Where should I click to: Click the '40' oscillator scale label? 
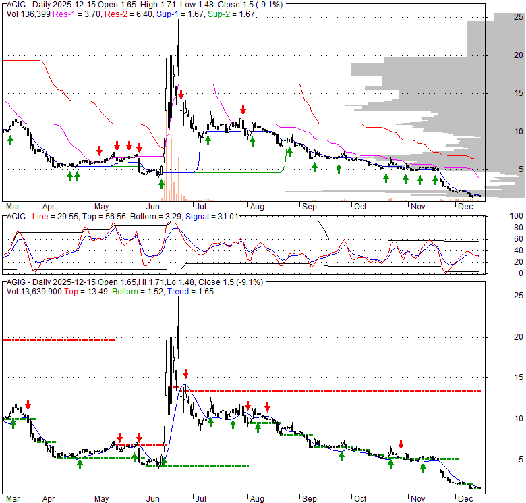coord(519,250)
